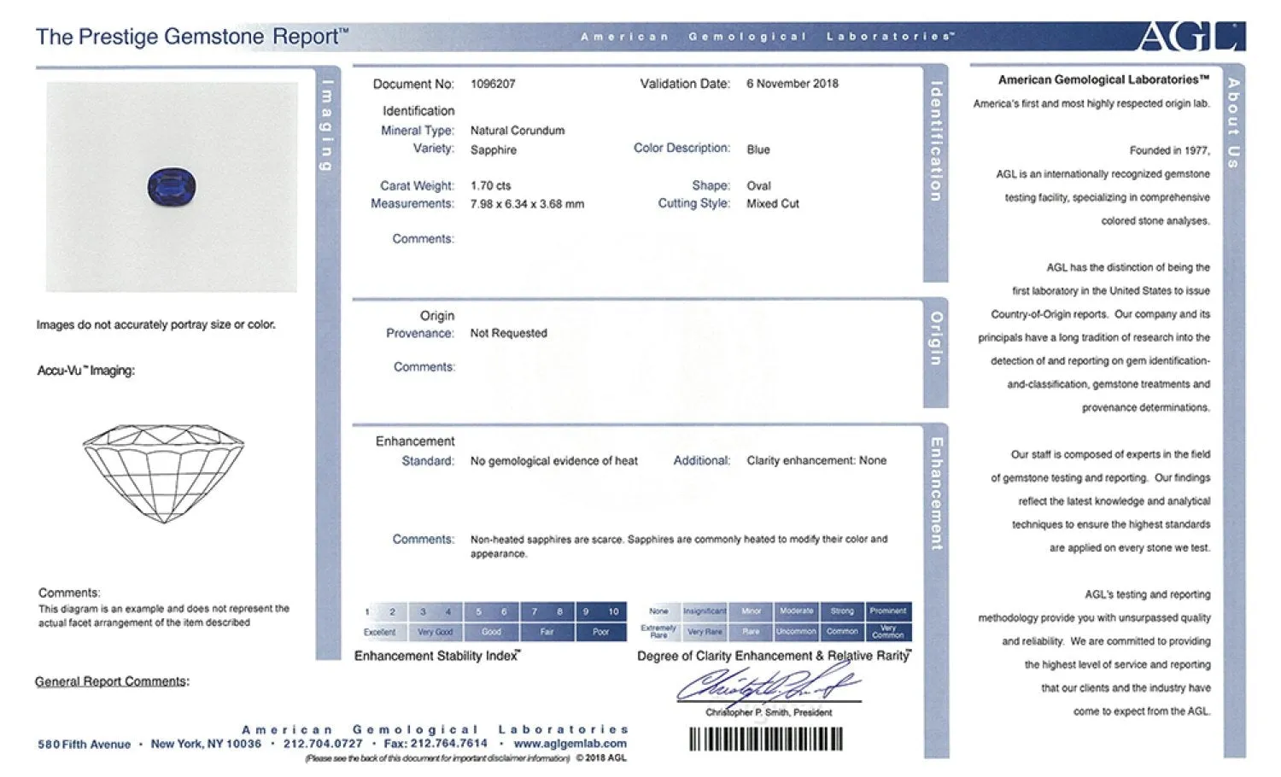This screenshot has width=1281, height=777.
Task: Click the blue sapphire photo
Action: [x=172, y=186]
